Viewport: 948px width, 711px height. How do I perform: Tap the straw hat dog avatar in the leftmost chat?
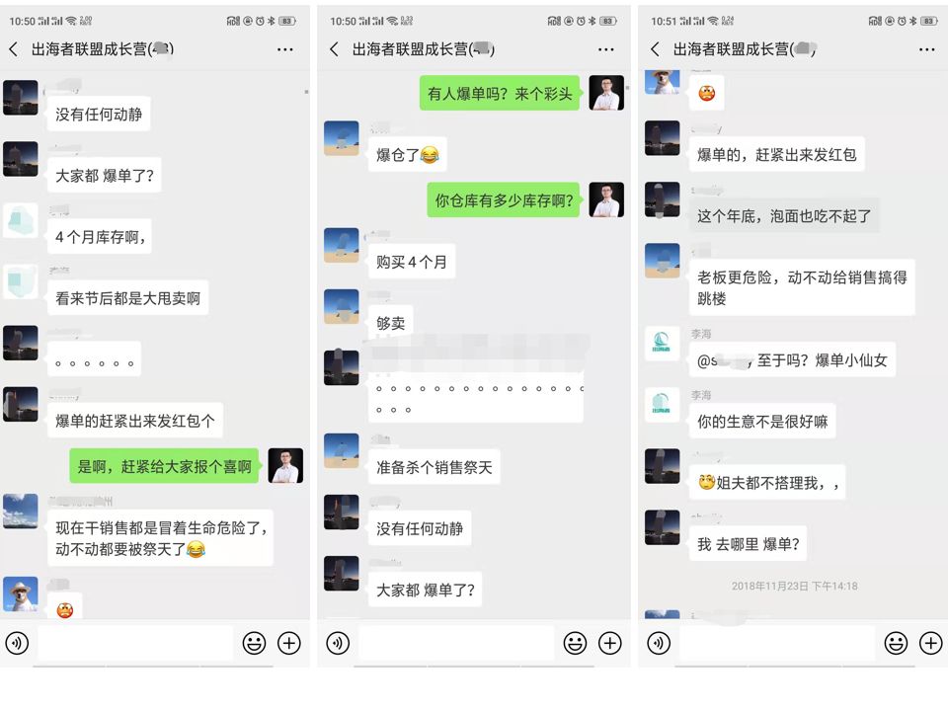[21, 594]
